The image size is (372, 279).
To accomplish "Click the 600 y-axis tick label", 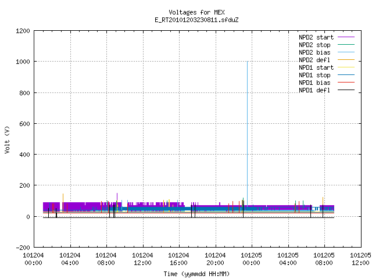I will (x=24, y=124).
